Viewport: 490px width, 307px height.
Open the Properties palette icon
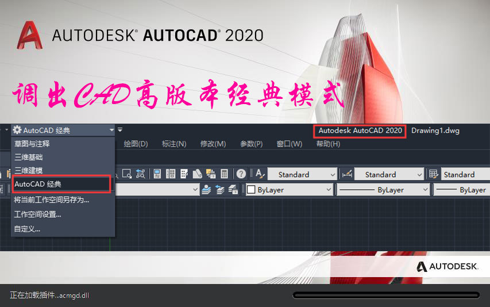pyautogui.click(x=157, y=174)
